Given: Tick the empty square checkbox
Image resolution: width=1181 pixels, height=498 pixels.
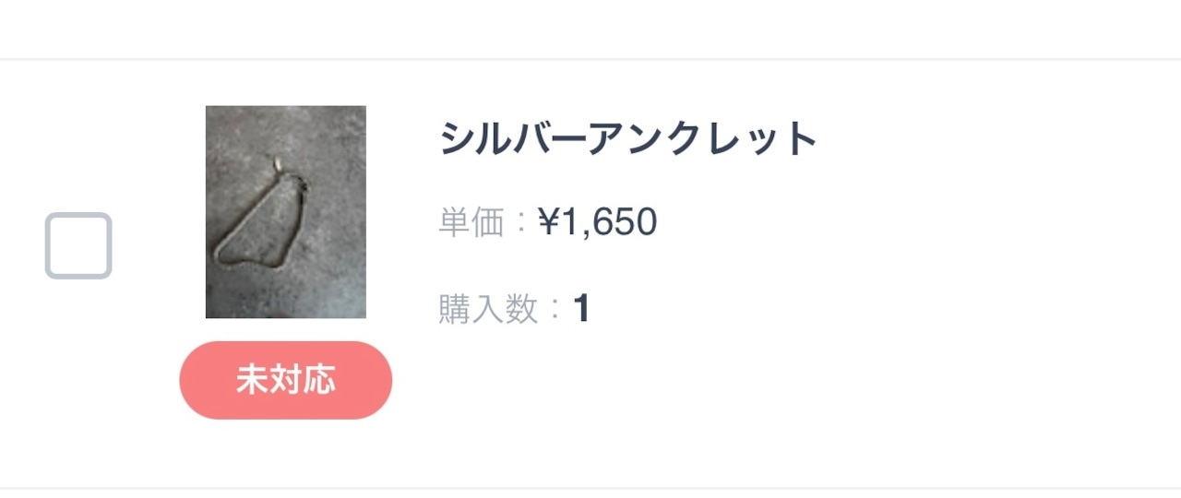Looking at the screenshot, I should (x=78, y=245).
